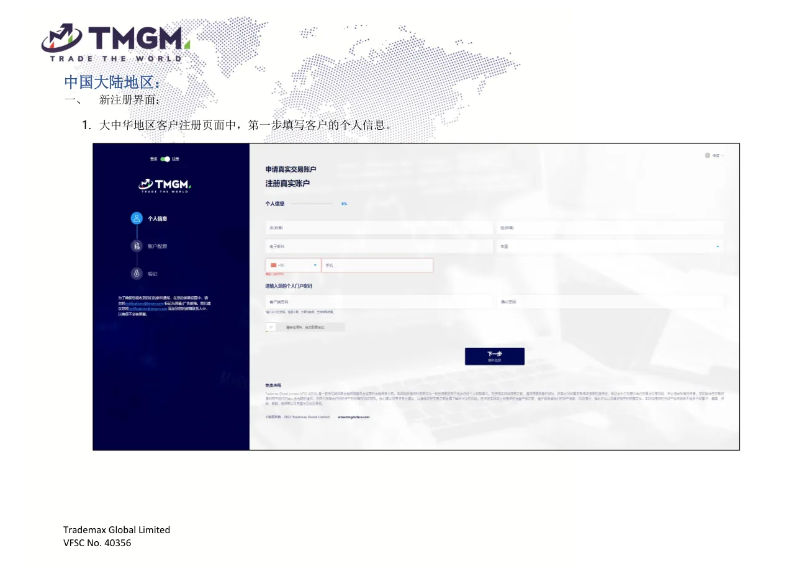Screen dimensions: 807x571
Task: Open the 验证 step label
Action: (153, 274)
